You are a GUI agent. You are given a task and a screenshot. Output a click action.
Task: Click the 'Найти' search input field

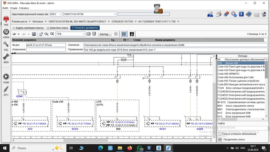pyautogui.click(x=242, y=128)
